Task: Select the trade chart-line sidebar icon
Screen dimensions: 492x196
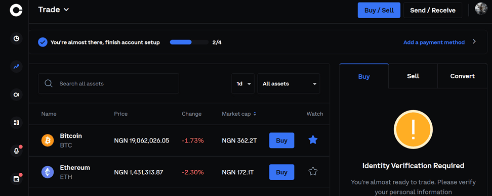Action: [16, 66]
